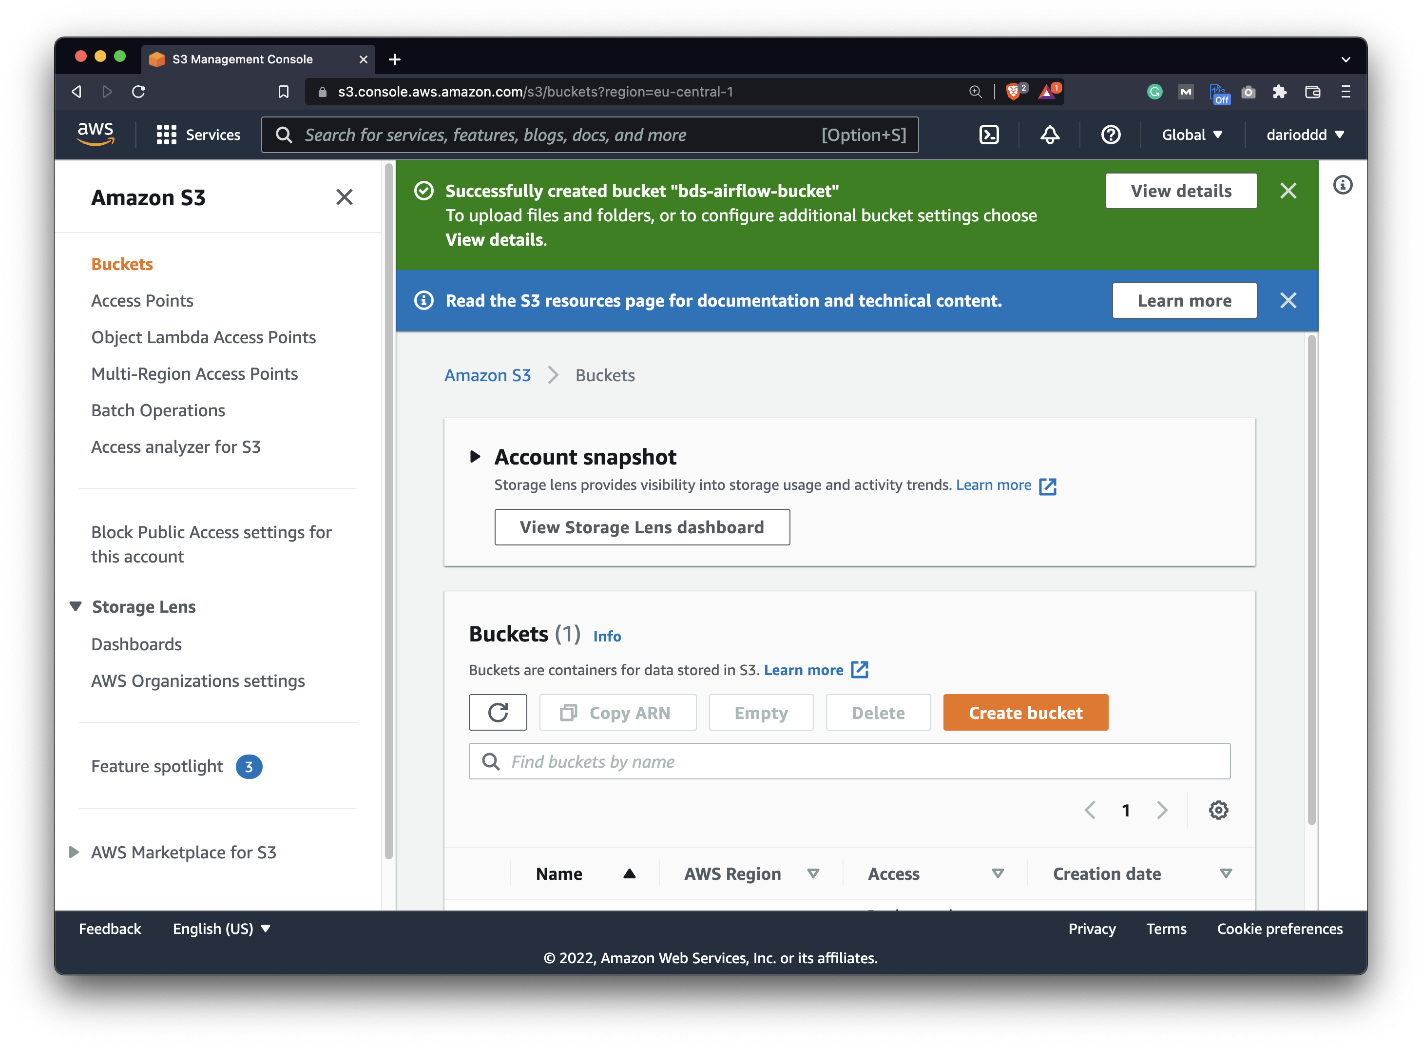Close the Amazon S3 sidebar panel
Image resolution: width=1422 pixels, height=1047 pixels.
(344, 197)
